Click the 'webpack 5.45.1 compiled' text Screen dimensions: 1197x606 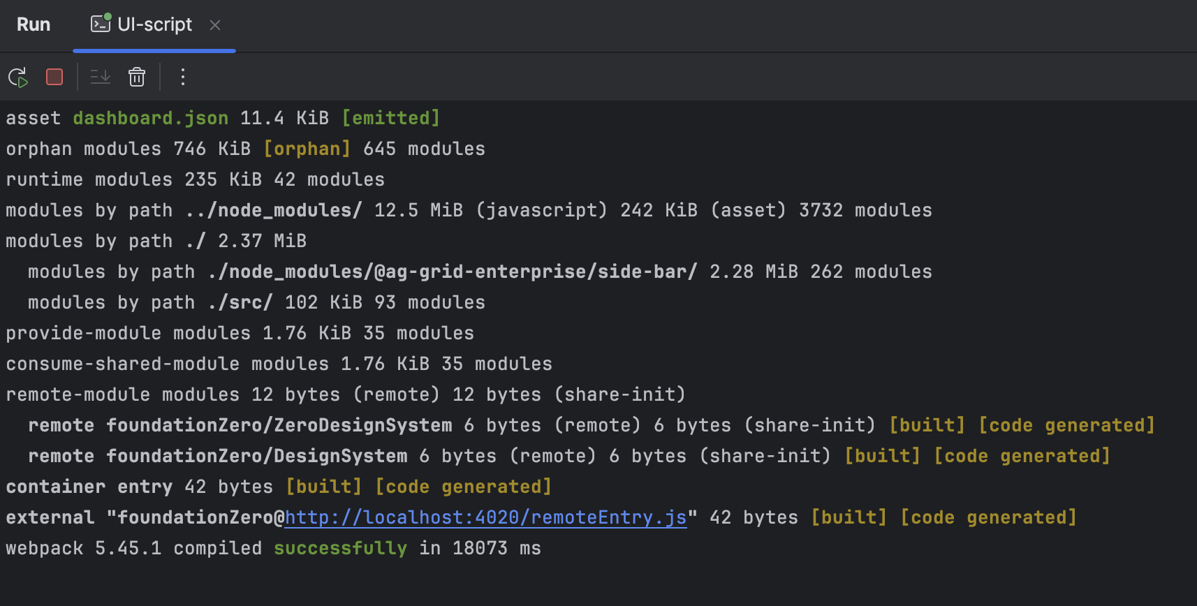pyautogui.click(x=134, y=548)
